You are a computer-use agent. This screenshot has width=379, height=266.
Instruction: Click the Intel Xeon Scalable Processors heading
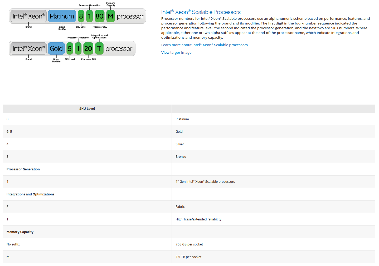tap(201, 12)
